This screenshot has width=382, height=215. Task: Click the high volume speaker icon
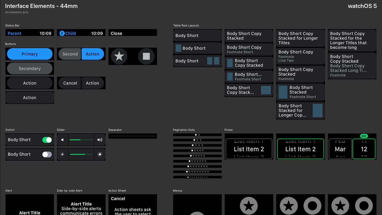(x=100, y=140)
